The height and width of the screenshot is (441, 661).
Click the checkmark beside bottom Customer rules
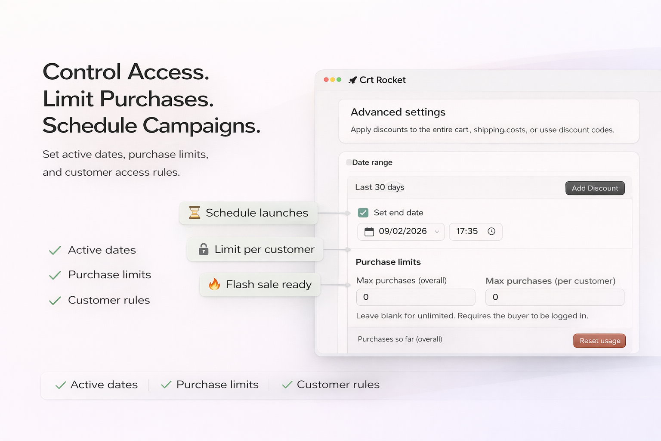(x=287, y=385)
